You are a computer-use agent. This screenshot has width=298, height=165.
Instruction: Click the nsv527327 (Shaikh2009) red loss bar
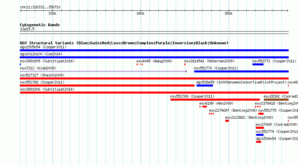[x=154, y=78]
